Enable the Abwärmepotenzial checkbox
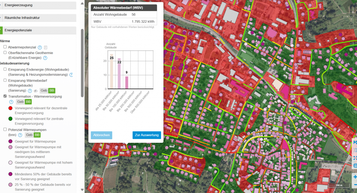 tap(5, 47)
